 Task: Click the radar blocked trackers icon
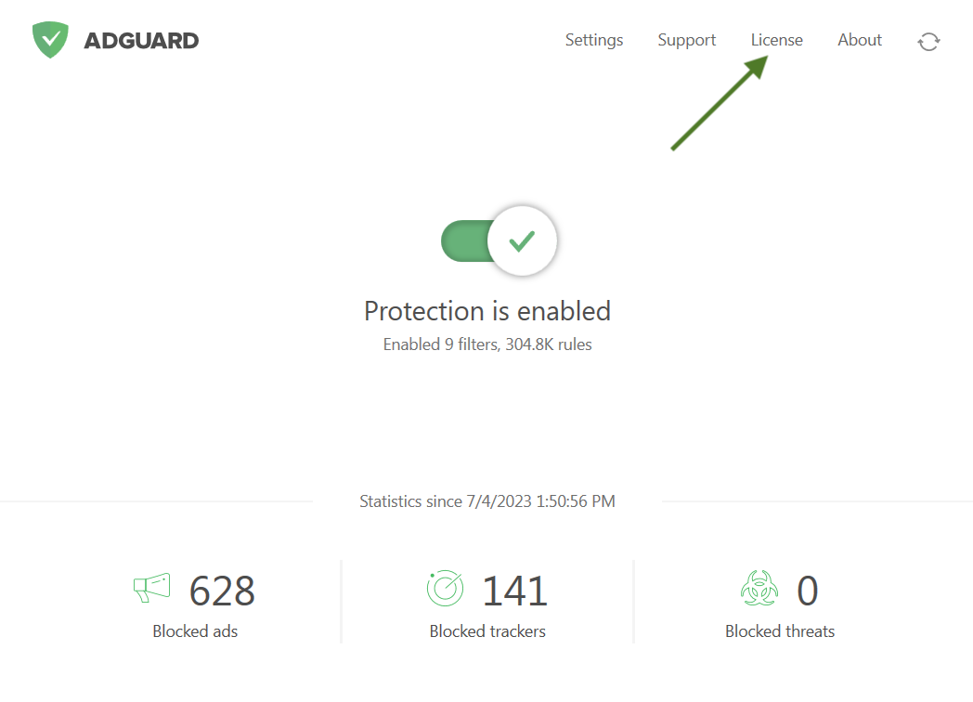445,588
